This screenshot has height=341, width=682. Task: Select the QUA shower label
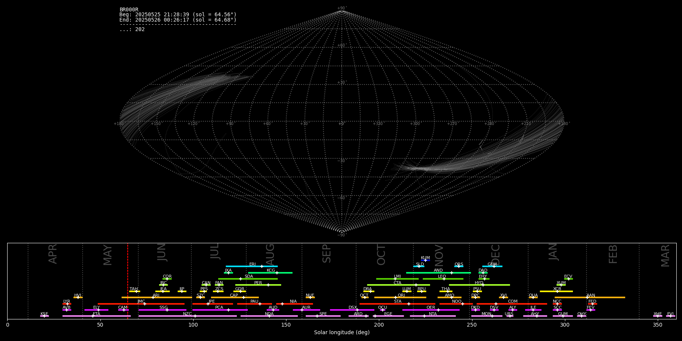pyautogui.click(x=533, y=296)
